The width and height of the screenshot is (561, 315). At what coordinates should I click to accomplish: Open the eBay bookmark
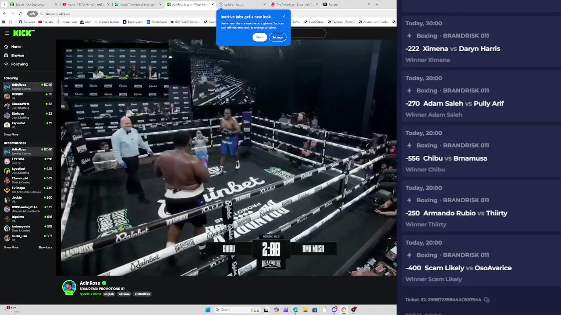(85, 21)
